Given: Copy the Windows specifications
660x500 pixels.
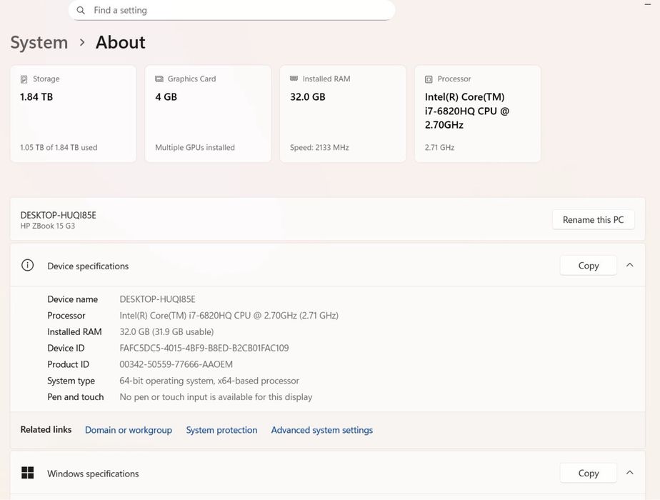Looking at the screenshot, I should click(x=588, y=473).
